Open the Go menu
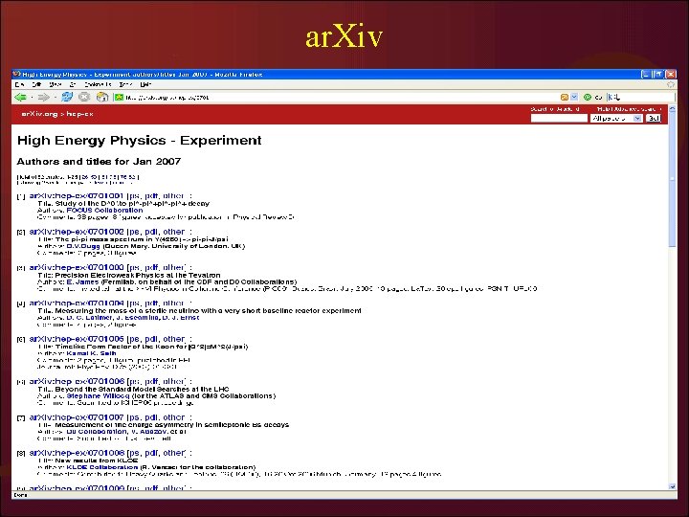The width and height of the screenshot is (689, 517). [x=73, y=84]
